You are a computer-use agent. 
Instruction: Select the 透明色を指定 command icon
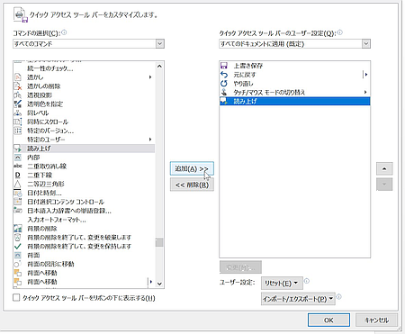click(x=18, y=104)
